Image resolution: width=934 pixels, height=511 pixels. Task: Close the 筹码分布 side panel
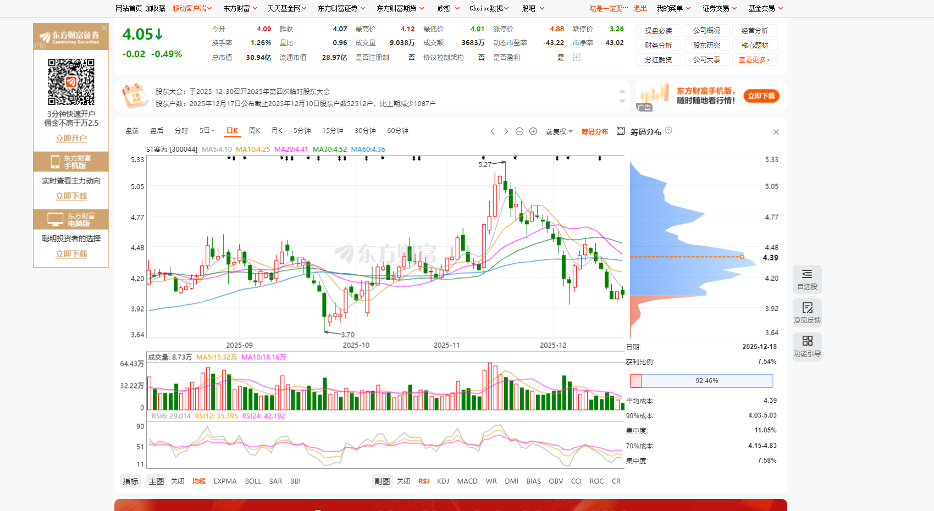[776, 132]
